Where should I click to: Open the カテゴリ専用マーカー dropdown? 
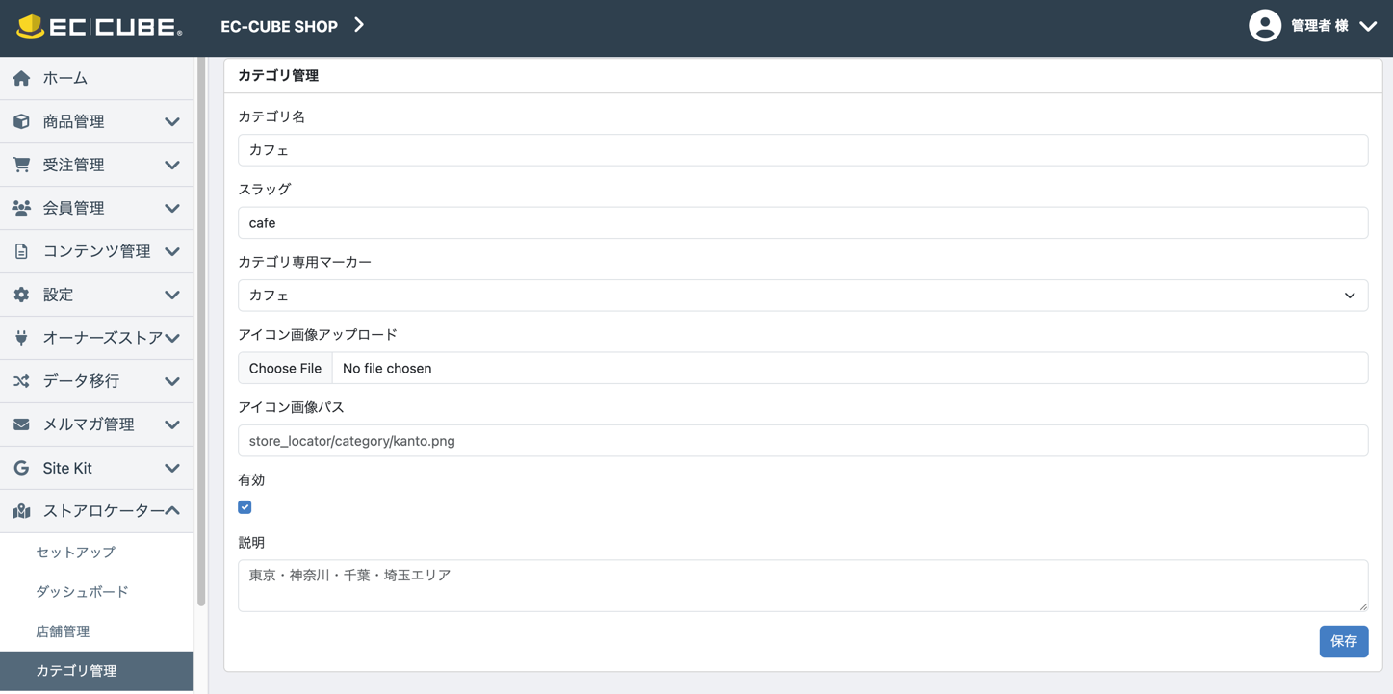803,296
